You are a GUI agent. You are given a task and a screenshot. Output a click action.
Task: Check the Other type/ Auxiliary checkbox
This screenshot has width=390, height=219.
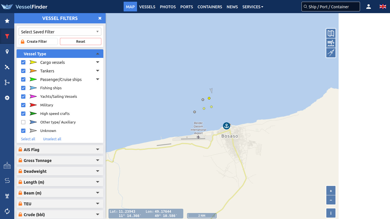(x=23, y=122)
